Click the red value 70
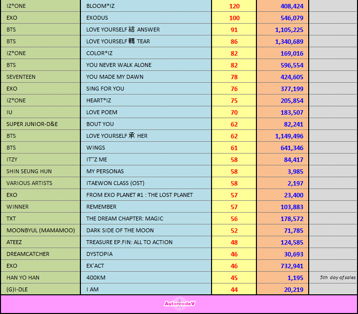 point(234,113)
